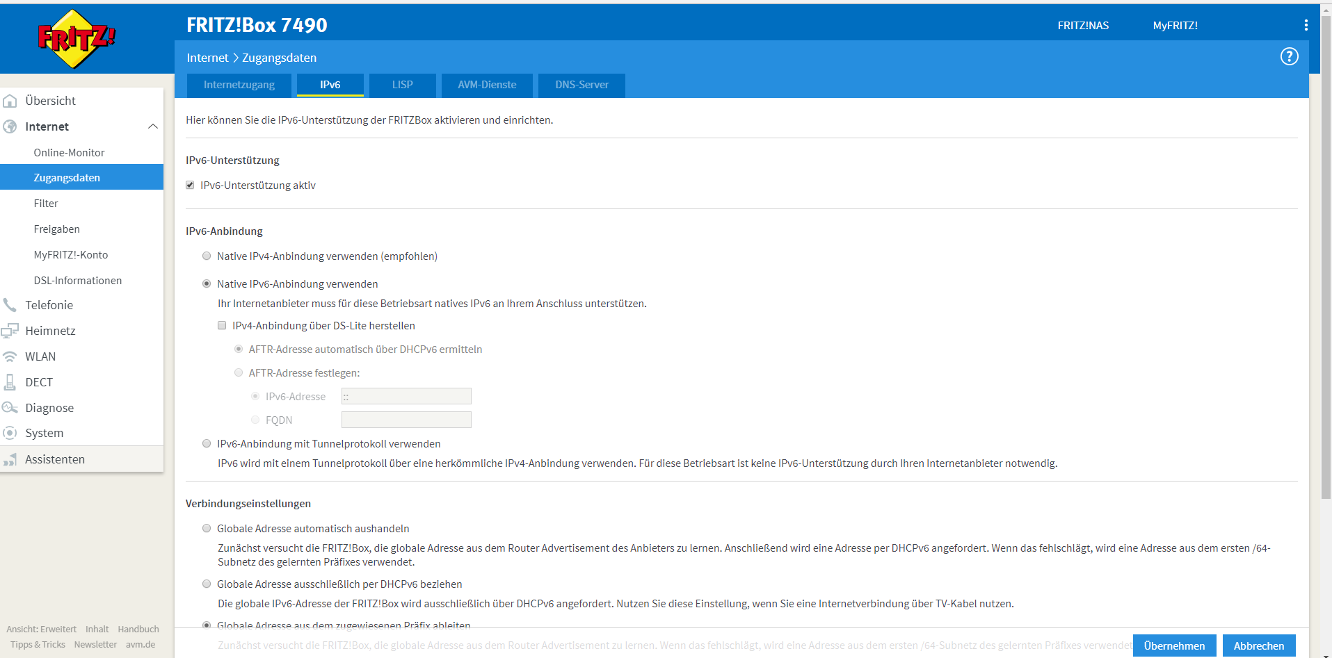1332x658 pixels.
Task: Switch to the AVM-Dienste tab
Action: click(487, 85)
